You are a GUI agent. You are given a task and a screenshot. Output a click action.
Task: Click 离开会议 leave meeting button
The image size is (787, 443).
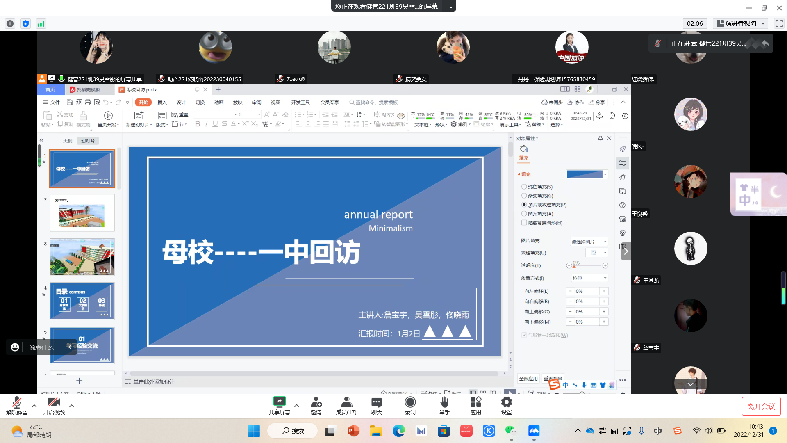point(761,406)
